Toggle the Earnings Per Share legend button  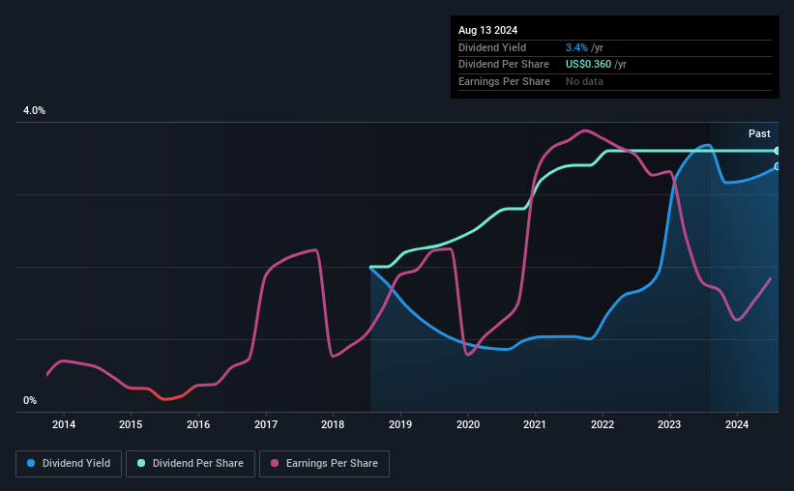324,464
